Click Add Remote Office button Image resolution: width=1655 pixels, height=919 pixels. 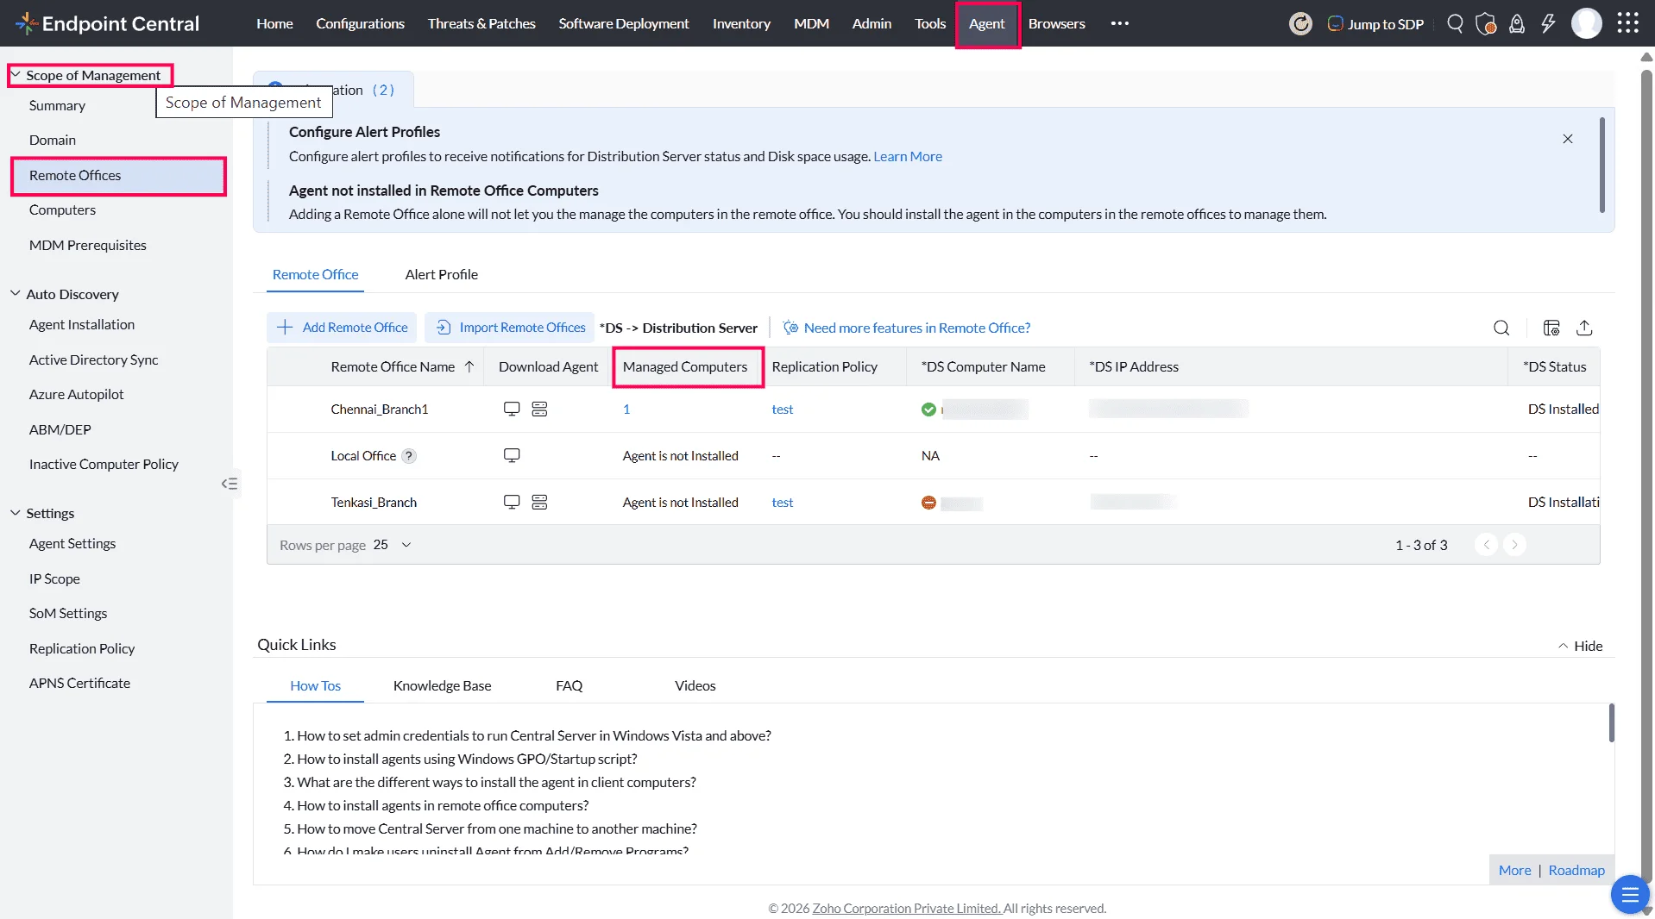[342, 328]
